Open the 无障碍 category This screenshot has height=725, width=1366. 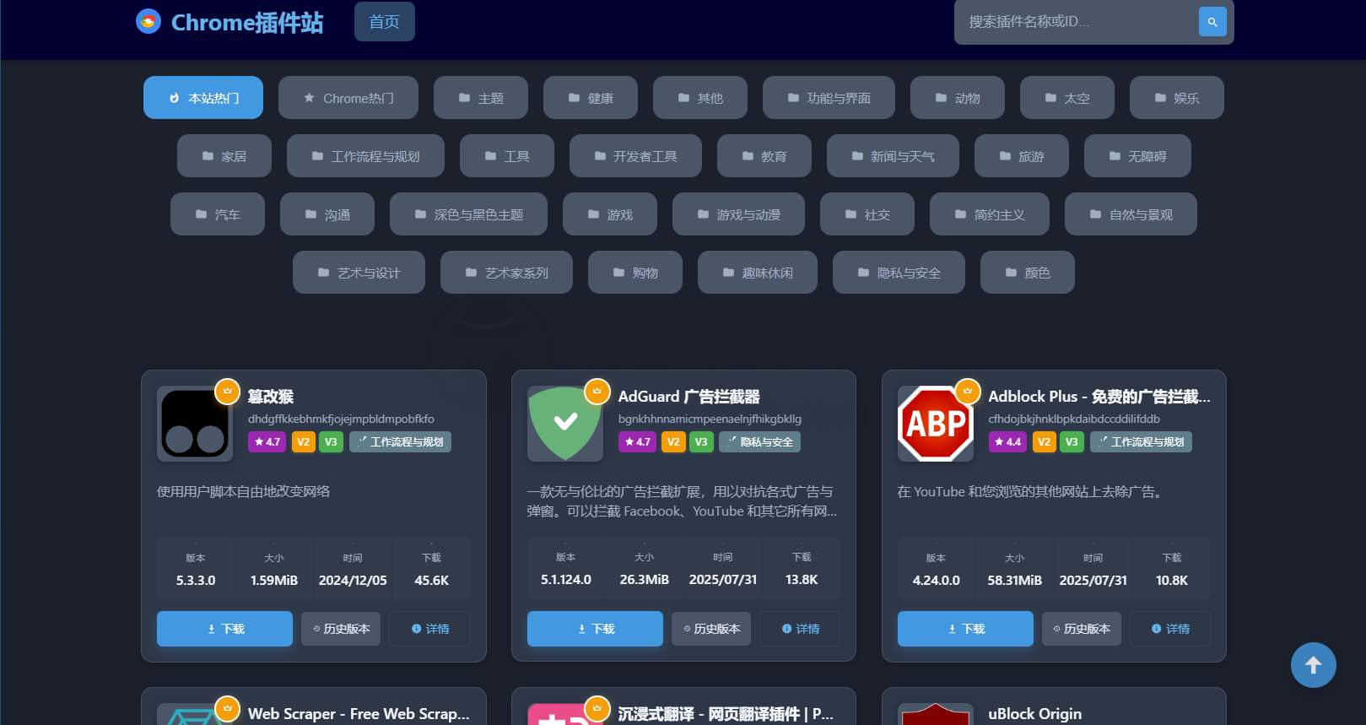pyautogui.click(x=1137, y=156)
